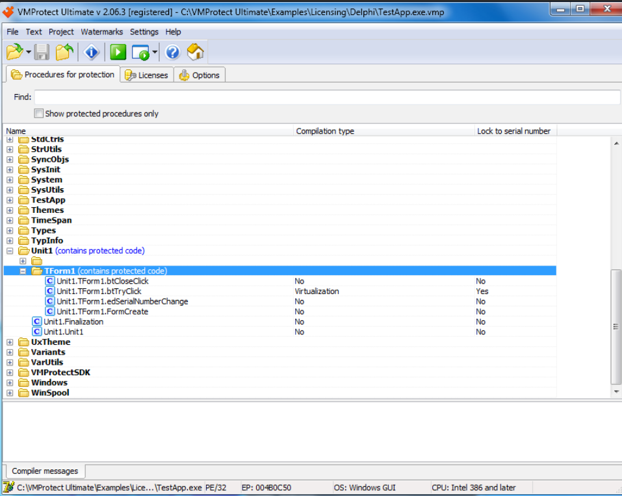This screenshot has width=622, height=496.
Task: Click the VMProtect title bar logo icon
Action: click(8, 12)
